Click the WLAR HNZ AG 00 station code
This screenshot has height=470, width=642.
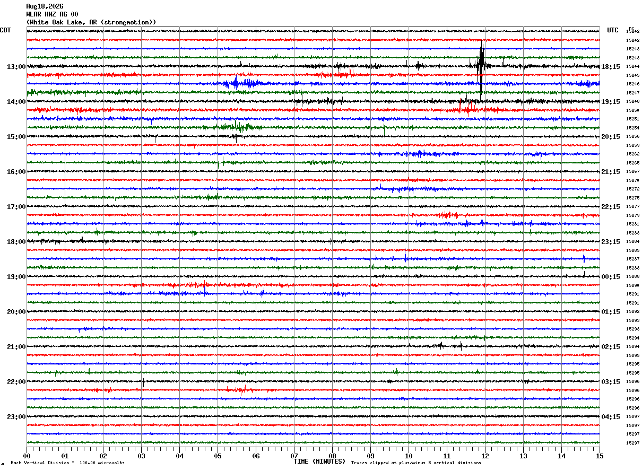[52, 14]
